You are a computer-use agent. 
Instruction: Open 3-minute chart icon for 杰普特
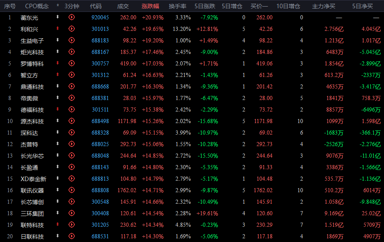click(71, 144)
